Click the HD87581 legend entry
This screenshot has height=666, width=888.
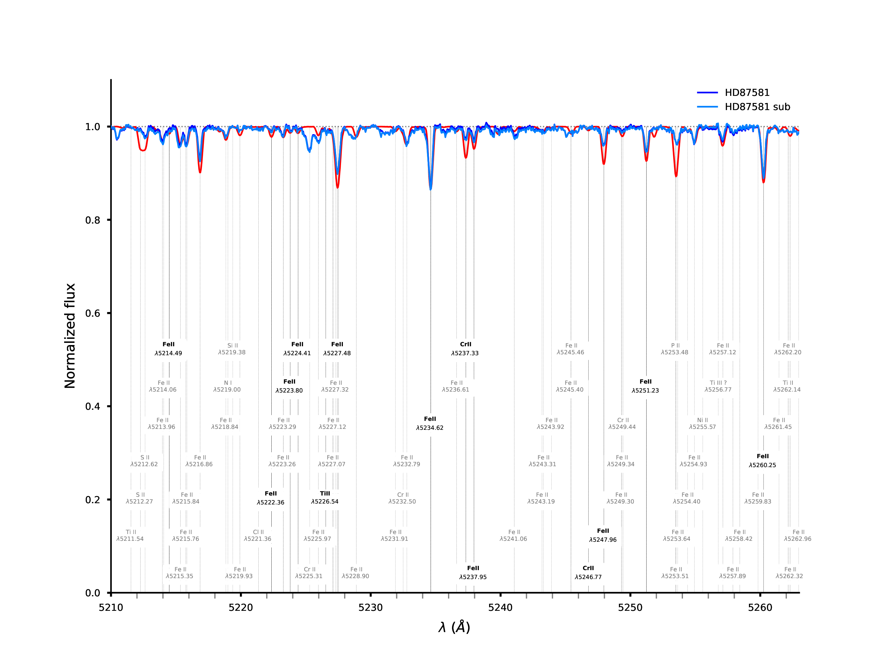click(x=747, y=93)
